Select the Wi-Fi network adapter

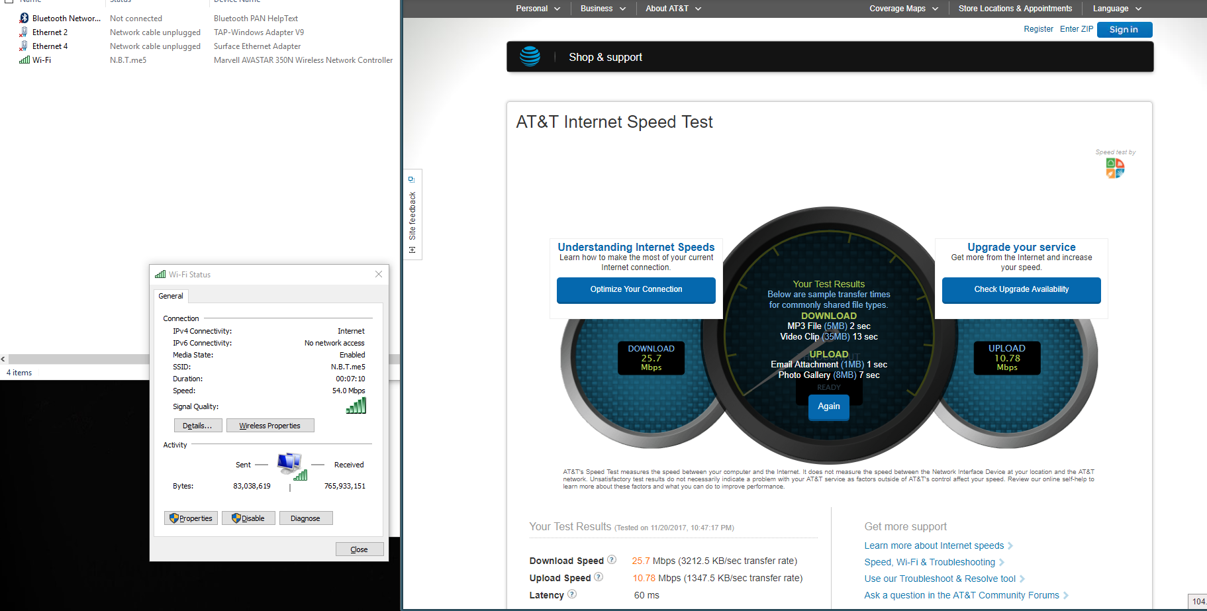(41, 60)
